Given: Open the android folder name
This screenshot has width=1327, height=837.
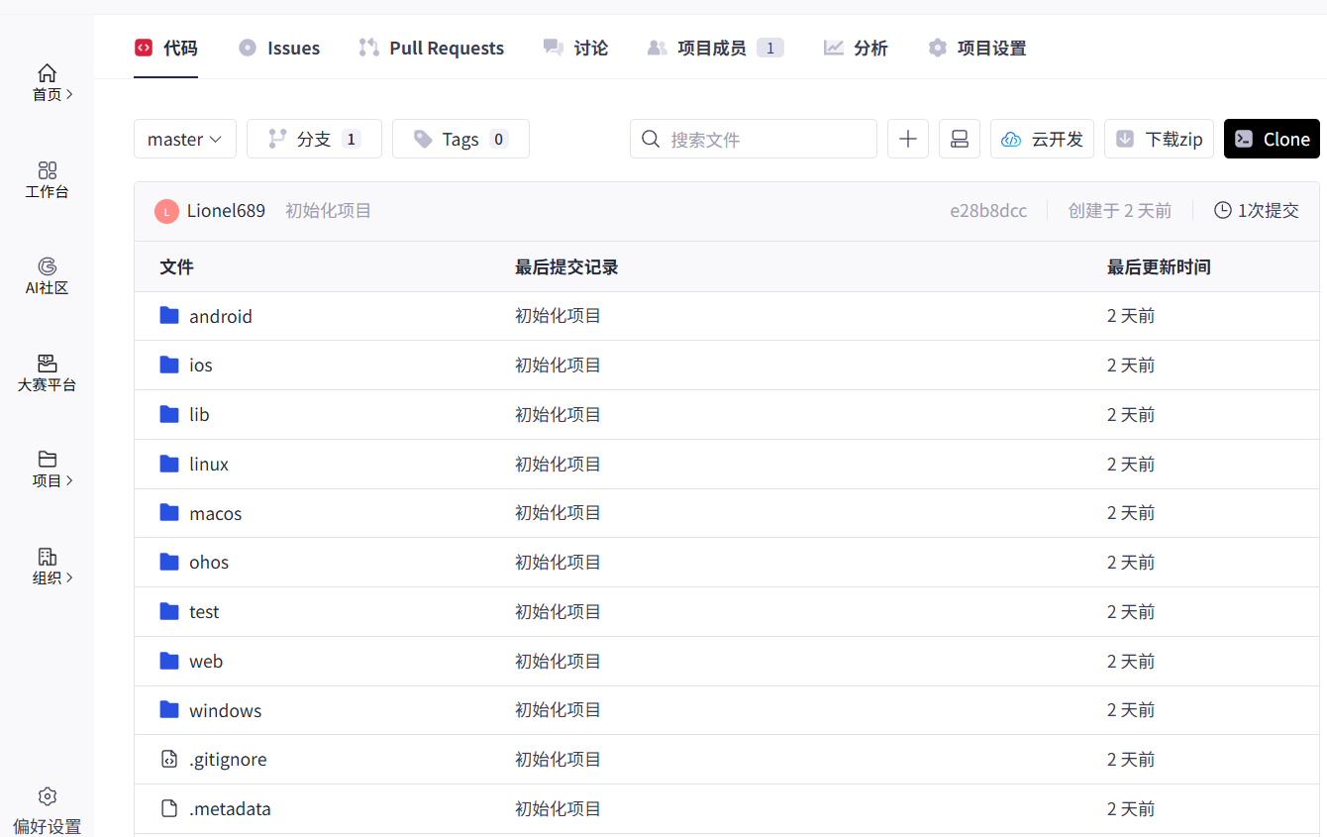Looking at the screenshot, I should 221,316.
